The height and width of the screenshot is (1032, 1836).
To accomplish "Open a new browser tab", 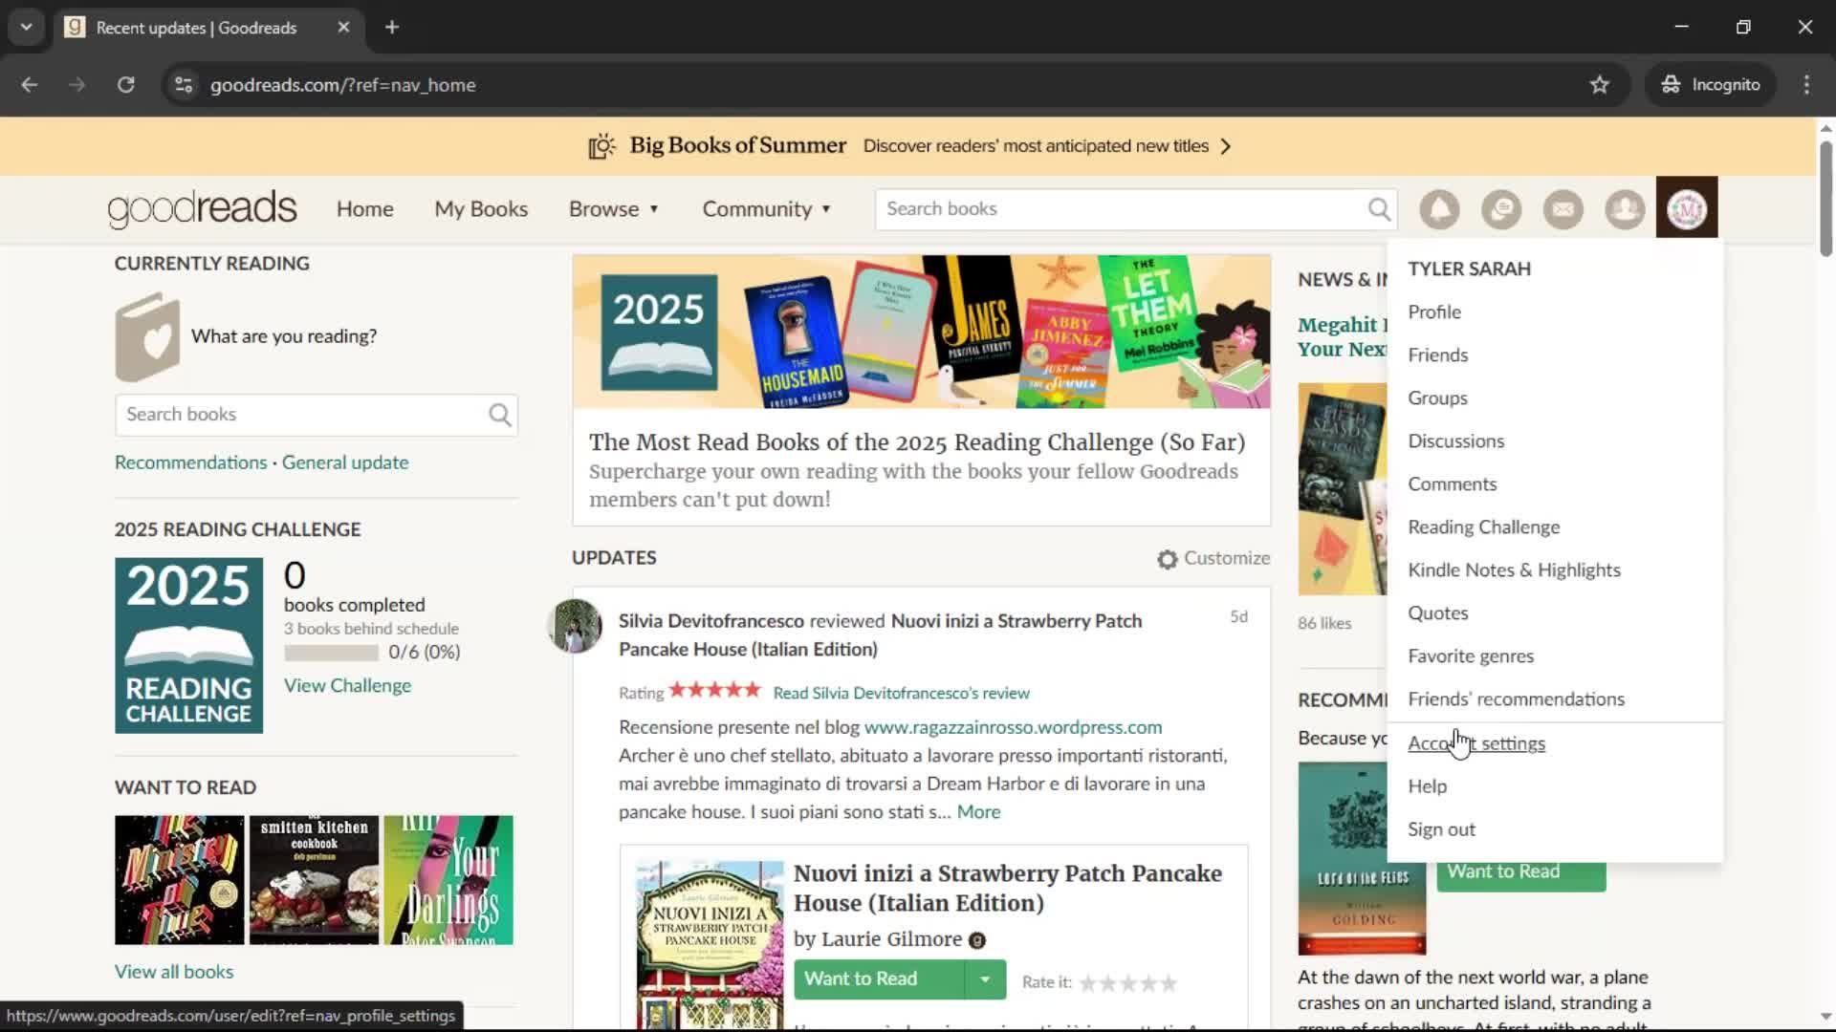I will [392, 28].
